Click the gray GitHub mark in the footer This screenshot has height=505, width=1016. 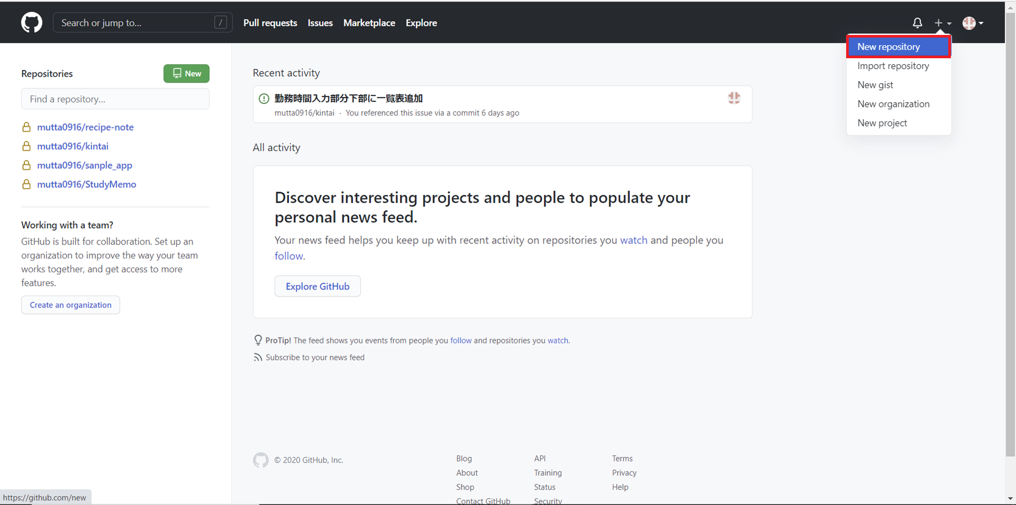point(261,460)
